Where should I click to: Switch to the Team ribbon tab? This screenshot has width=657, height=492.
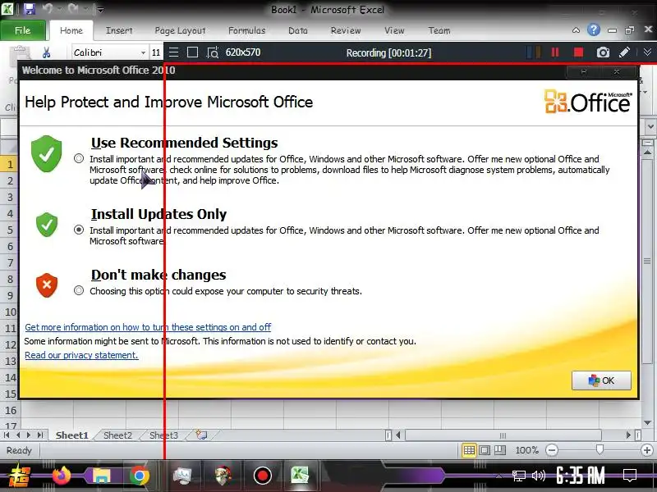click(x=439, y=30)
